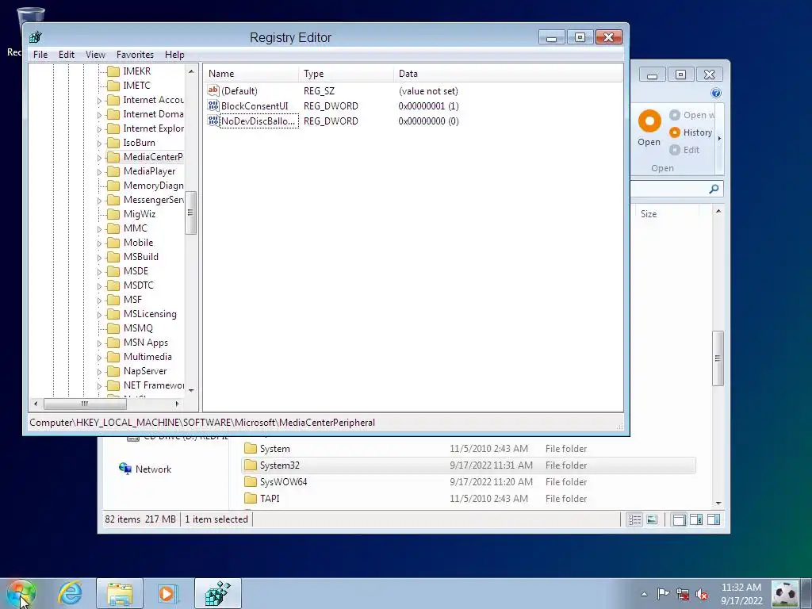Select the MigWiz key folder icon

coord(113,214)
